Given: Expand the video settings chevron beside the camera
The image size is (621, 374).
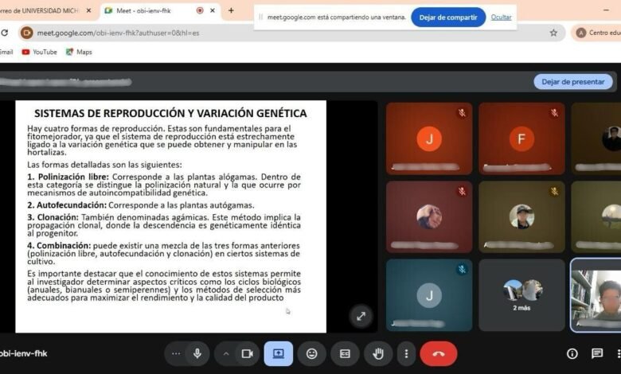Looking at the screenshot, I should pos(226,353).
